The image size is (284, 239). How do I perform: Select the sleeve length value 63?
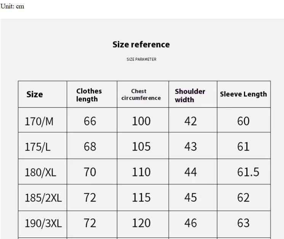pos(243,223)
